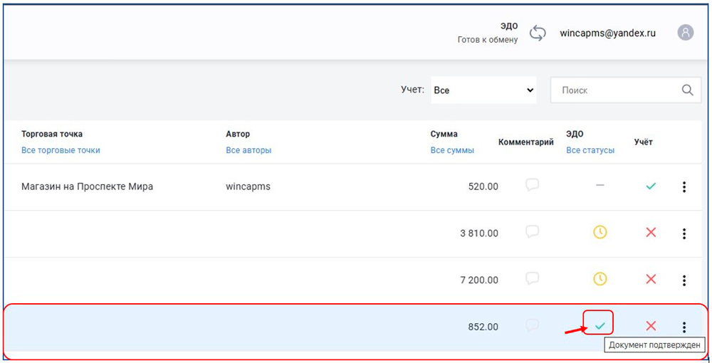This screenshot has height=363, width=712.
Task: Click the search magnifier icon
Action: point(687,90)
